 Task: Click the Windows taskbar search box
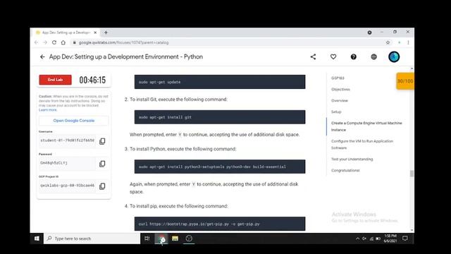point(92,238)
